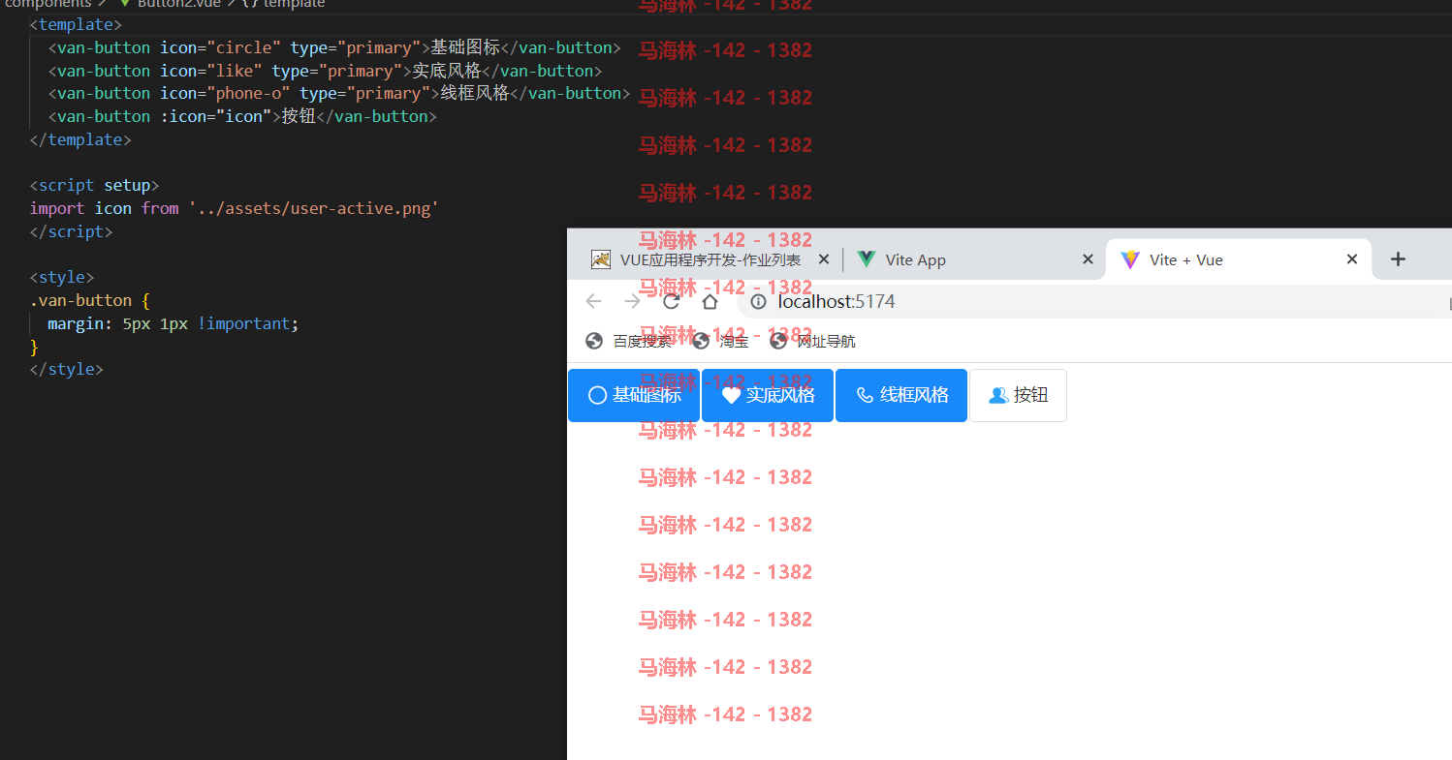The height and width of the screenshot is (760, 1452).
Task: Click the heart icon in 实底风格 button
Action: (732, 395)
